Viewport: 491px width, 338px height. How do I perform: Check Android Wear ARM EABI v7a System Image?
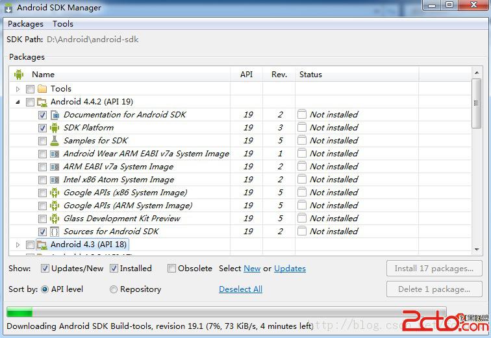[42, 154]
